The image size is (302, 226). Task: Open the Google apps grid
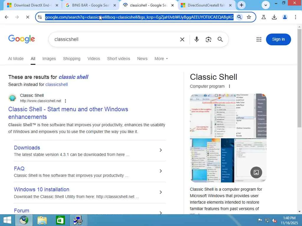pyautogui.click(x=259, y=39)
